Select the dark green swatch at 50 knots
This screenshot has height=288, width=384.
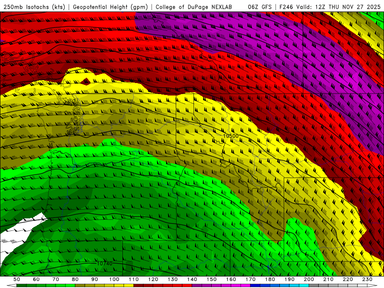click(x=22, y=286)
